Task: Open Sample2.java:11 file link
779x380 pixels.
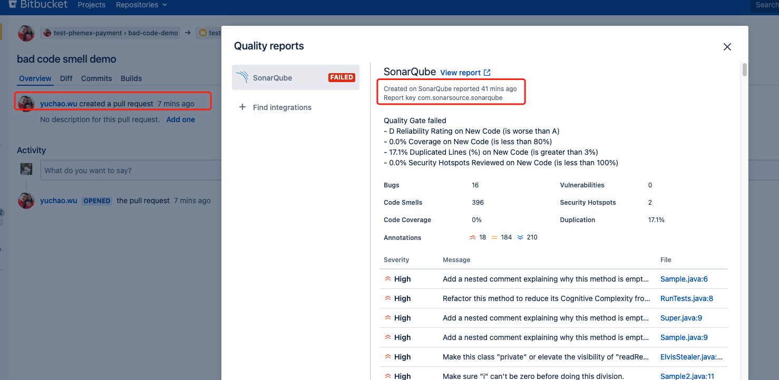Action: coord(687,376)
